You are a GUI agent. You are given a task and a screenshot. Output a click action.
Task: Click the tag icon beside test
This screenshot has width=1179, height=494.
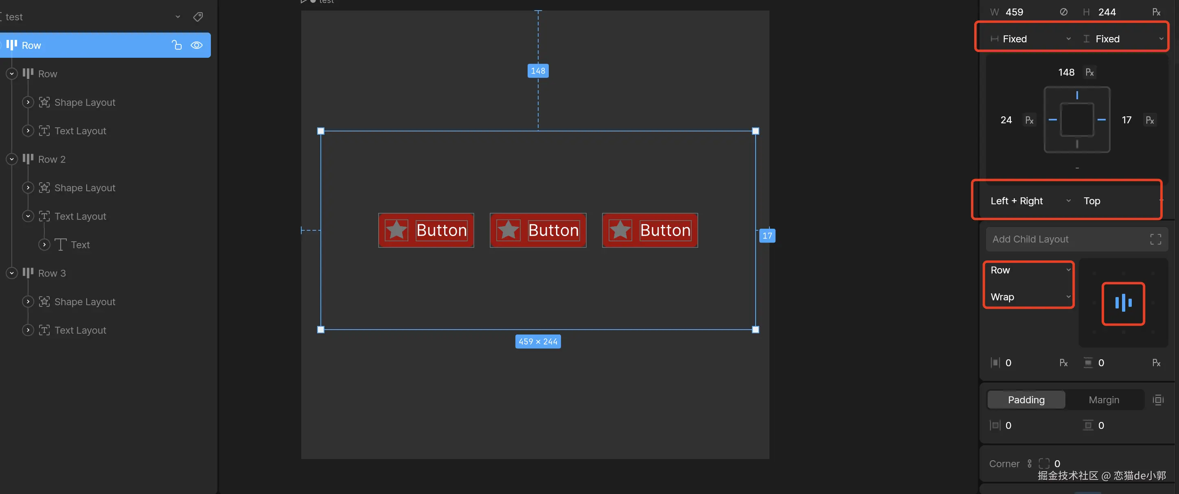pyautogui.click(x=198, y=17)
